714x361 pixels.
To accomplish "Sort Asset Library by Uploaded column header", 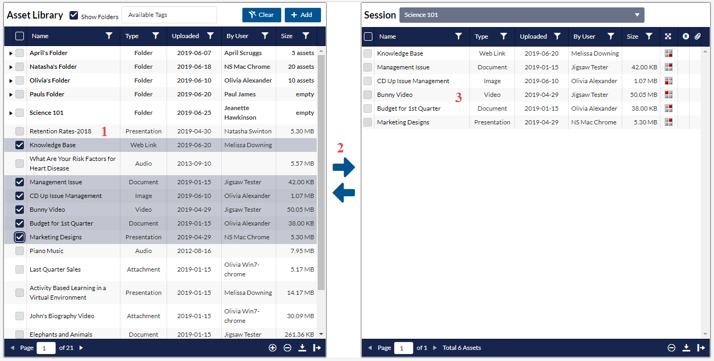I will pos(185,36).
